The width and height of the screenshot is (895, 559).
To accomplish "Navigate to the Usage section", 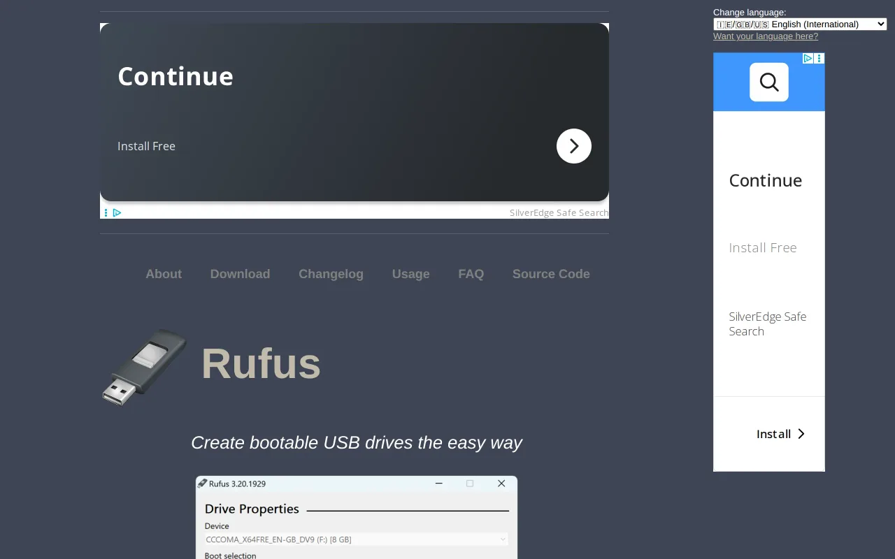I will click(x=411, y=274).
